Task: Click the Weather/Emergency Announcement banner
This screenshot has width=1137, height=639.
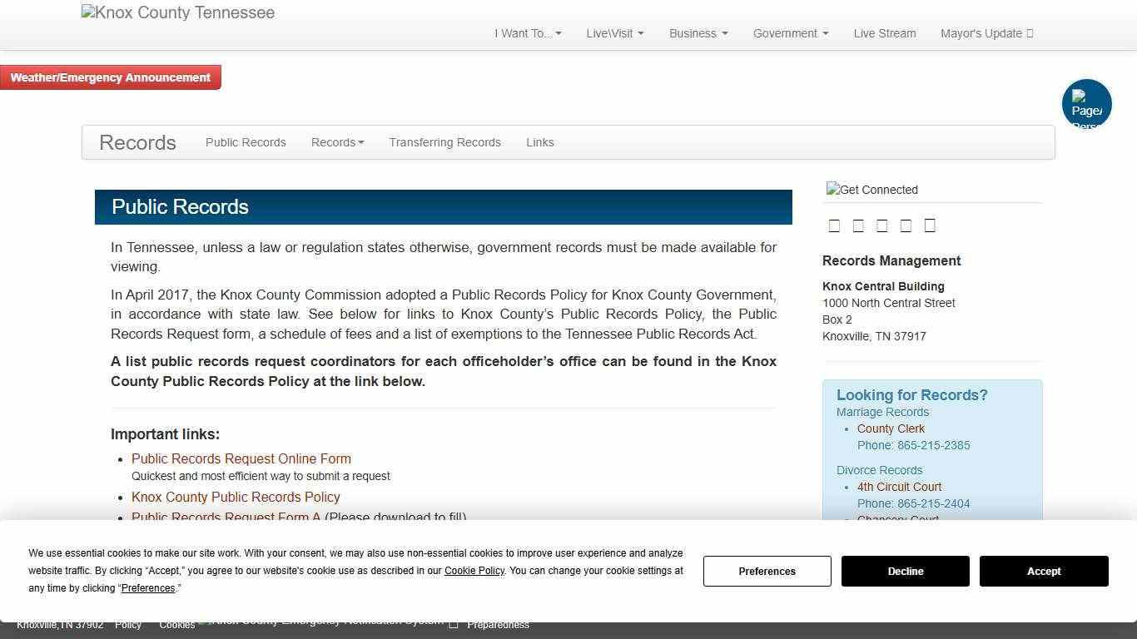Action: 111,77
